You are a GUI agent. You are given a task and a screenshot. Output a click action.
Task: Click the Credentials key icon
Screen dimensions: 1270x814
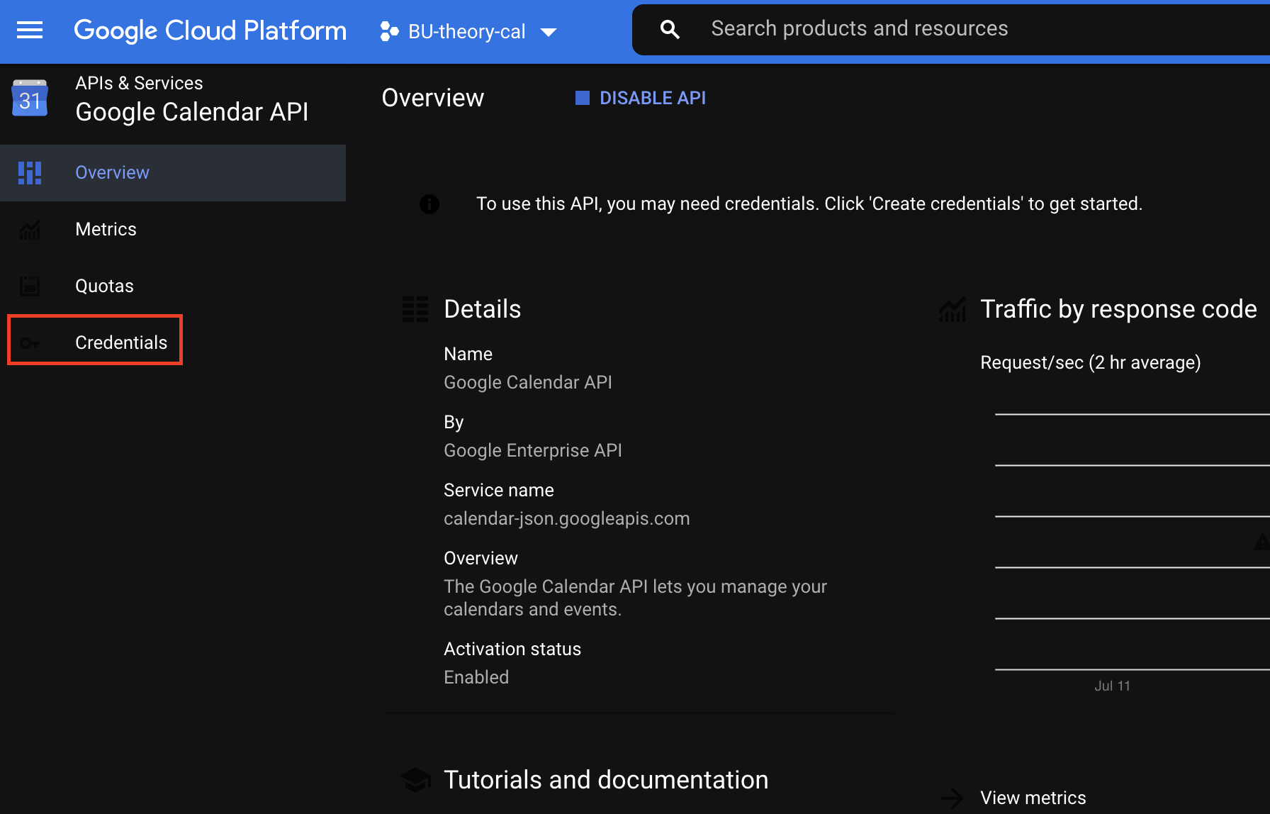tap(30, 343)
